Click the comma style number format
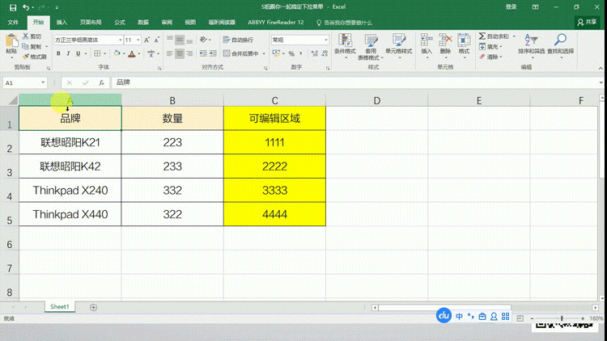 click(301, 54)
